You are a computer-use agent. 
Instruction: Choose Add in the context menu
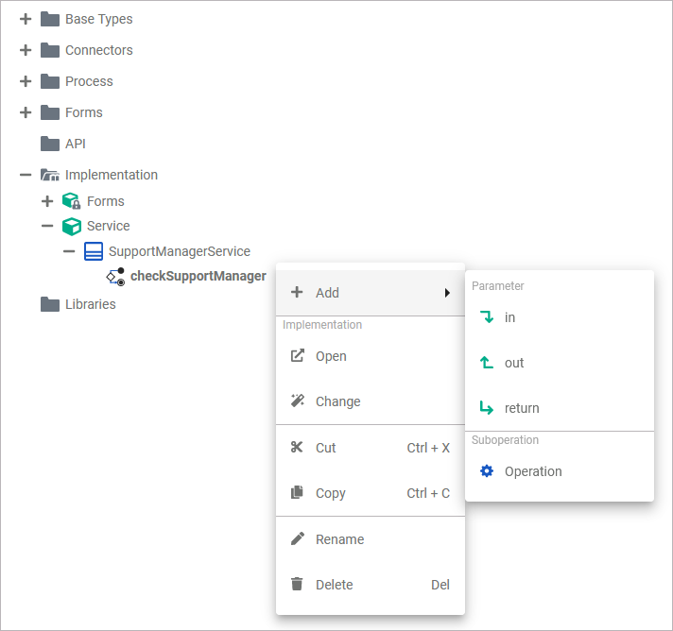(x=371, y=293)
